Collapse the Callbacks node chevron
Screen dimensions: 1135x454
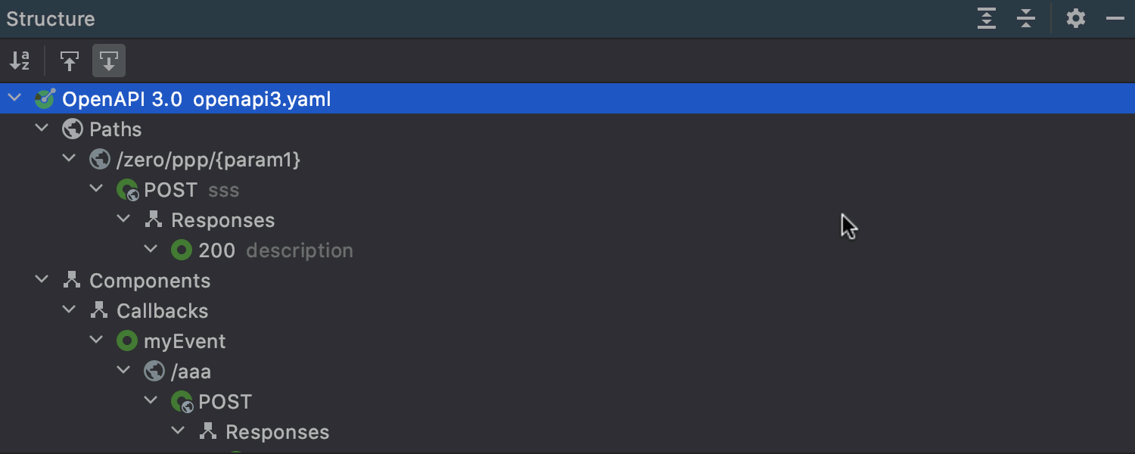pyautogui.click(x=69, y=311)
